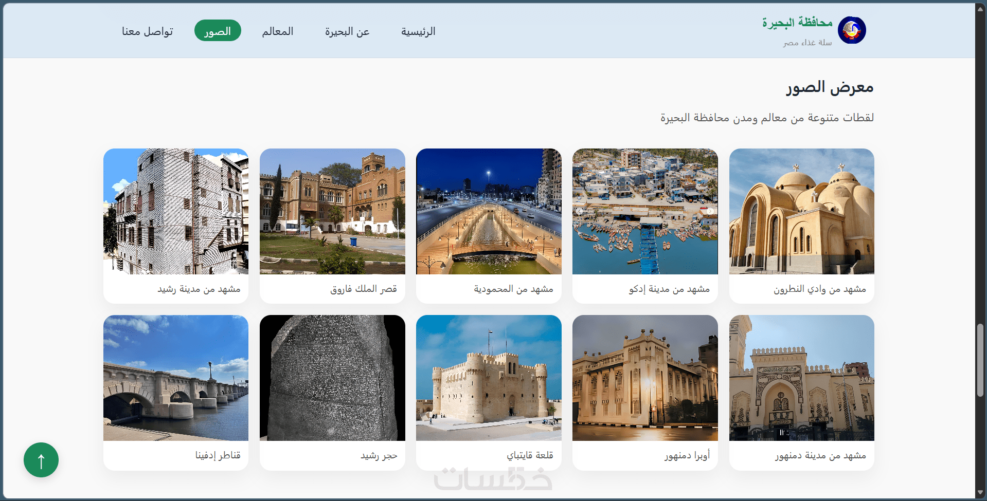Click the gallery subtitle لقطات متنوعة text
The height and width of the screenshot is (501, 987).
click(x=767, y=118)
